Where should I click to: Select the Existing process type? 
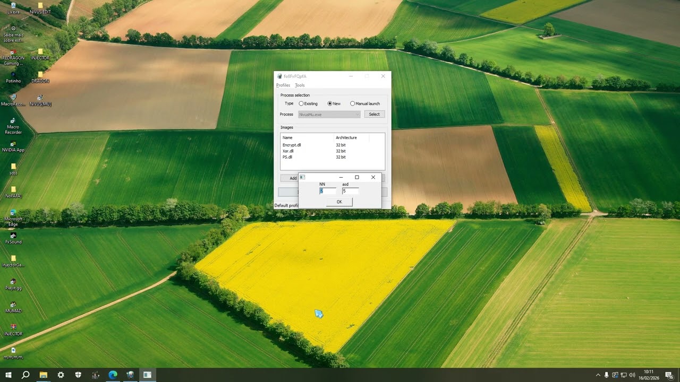308,103
